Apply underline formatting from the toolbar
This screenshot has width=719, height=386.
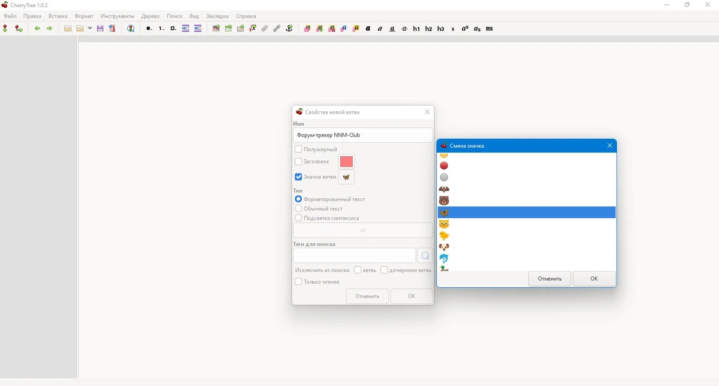(x=392, y=29)
